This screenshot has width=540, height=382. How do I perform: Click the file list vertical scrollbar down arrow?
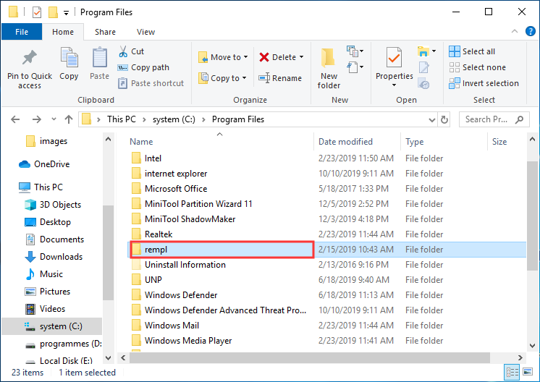point(532,346)
